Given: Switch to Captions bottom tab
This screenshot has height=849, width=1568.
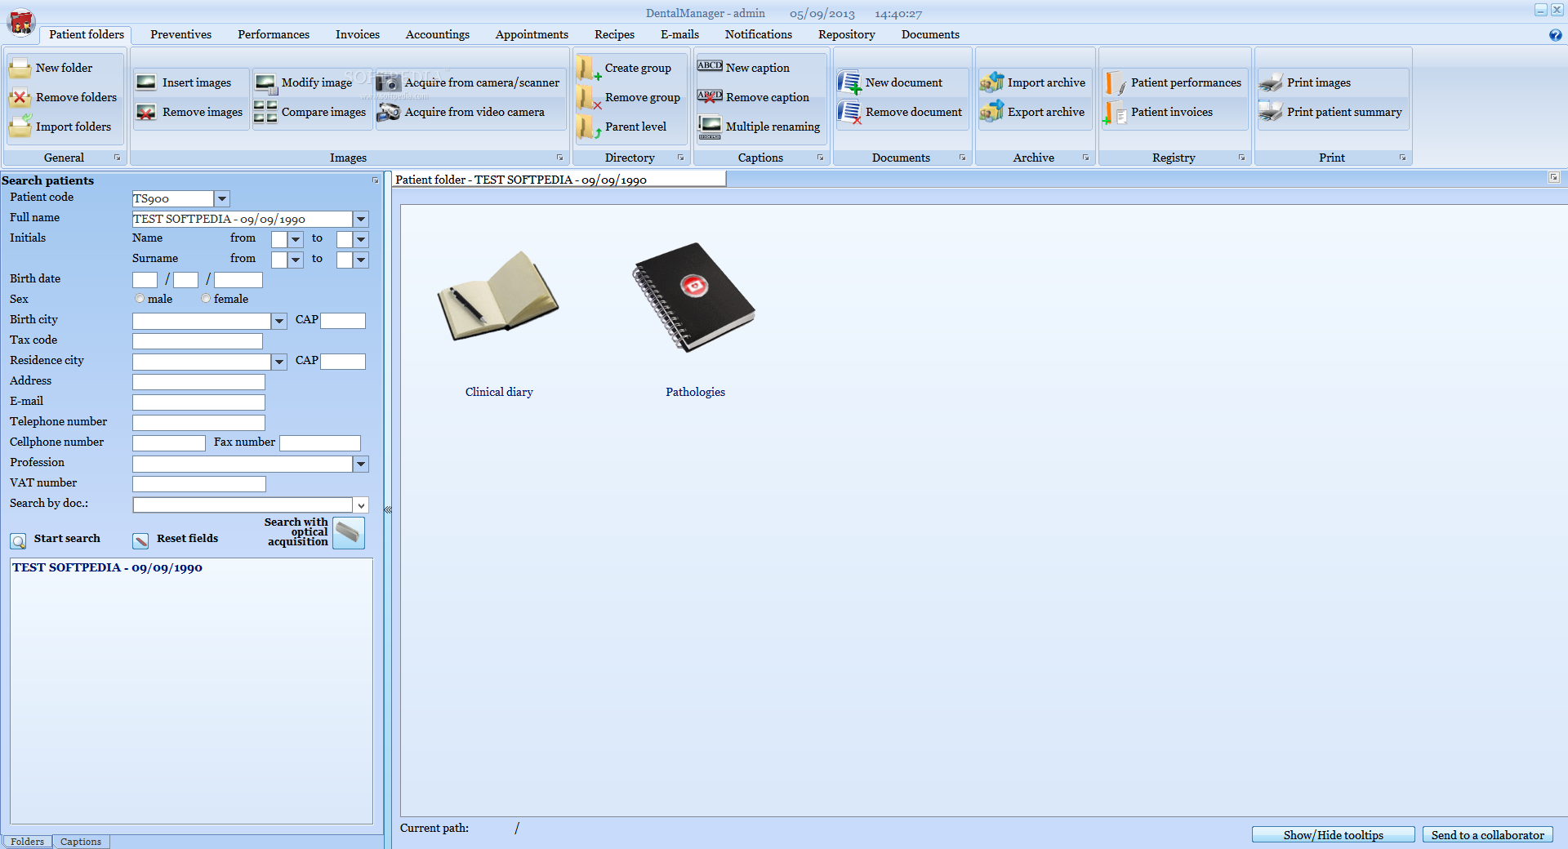Looking at the screenshot, I should coord(81,842).
